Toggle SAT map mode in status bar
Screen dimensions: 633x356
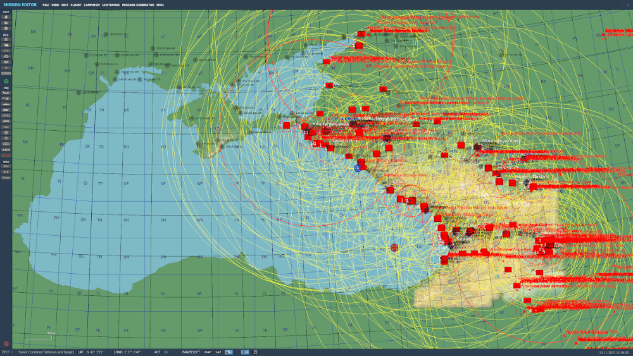[218, 352]
